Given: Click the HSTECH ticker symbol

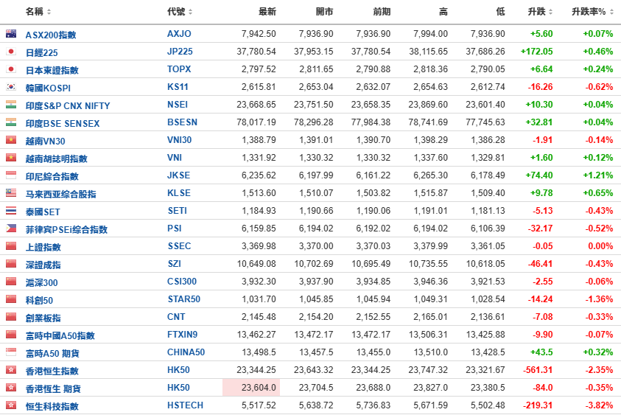Looking at the screenshot, I should (185, 405).
